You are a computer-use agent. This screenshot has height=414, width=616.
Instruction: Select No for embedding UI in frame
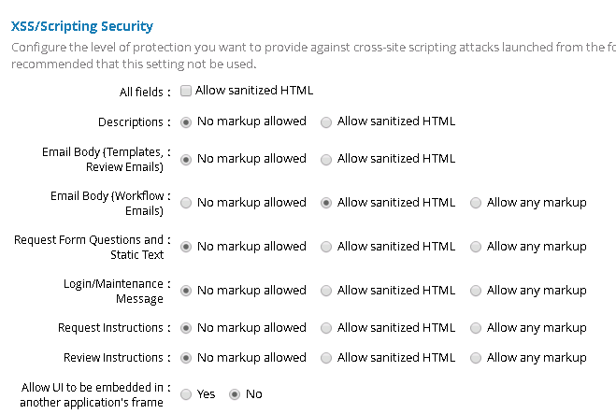(235, 394)
